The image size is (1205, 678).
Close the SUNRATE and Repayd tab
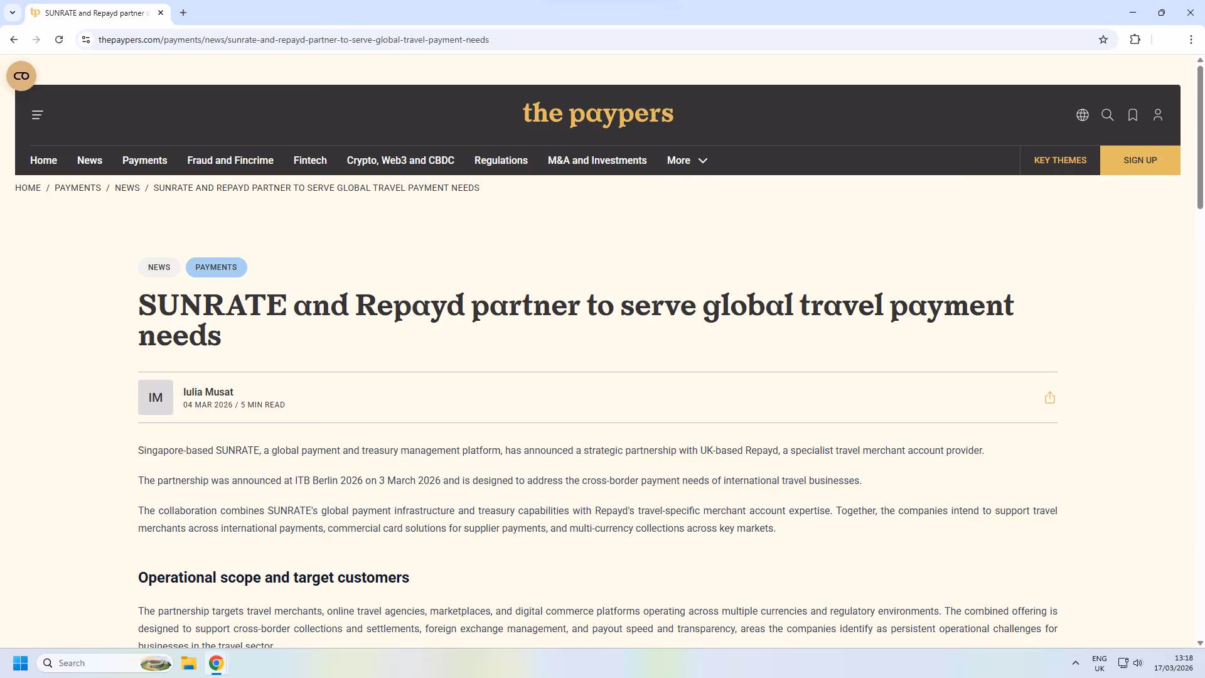[161, 13]
